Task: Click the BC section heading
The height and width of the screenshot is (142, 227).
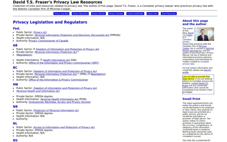Action: pos(15,67)
